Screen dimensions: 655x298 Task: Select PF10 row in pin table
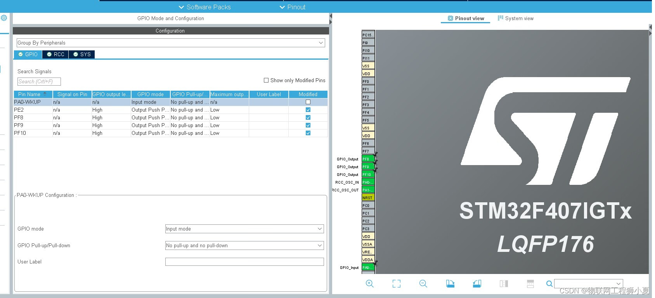(171, 133)
